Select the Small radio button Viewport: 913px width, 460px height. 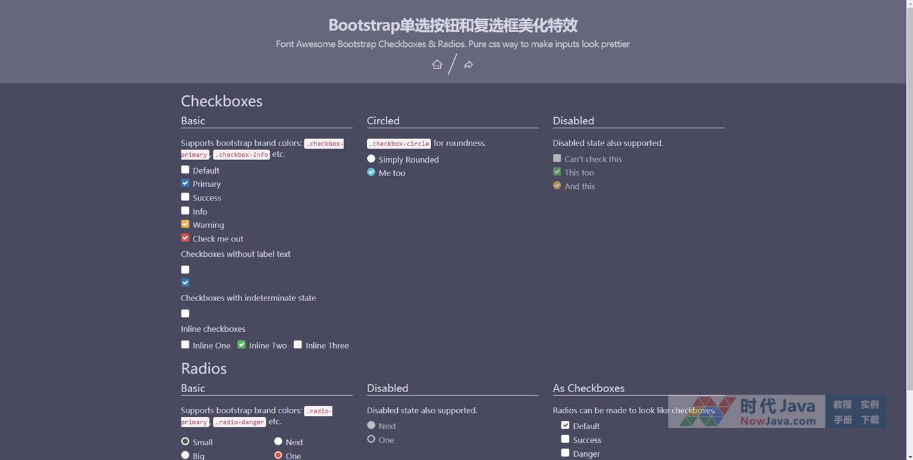(185, 441)
